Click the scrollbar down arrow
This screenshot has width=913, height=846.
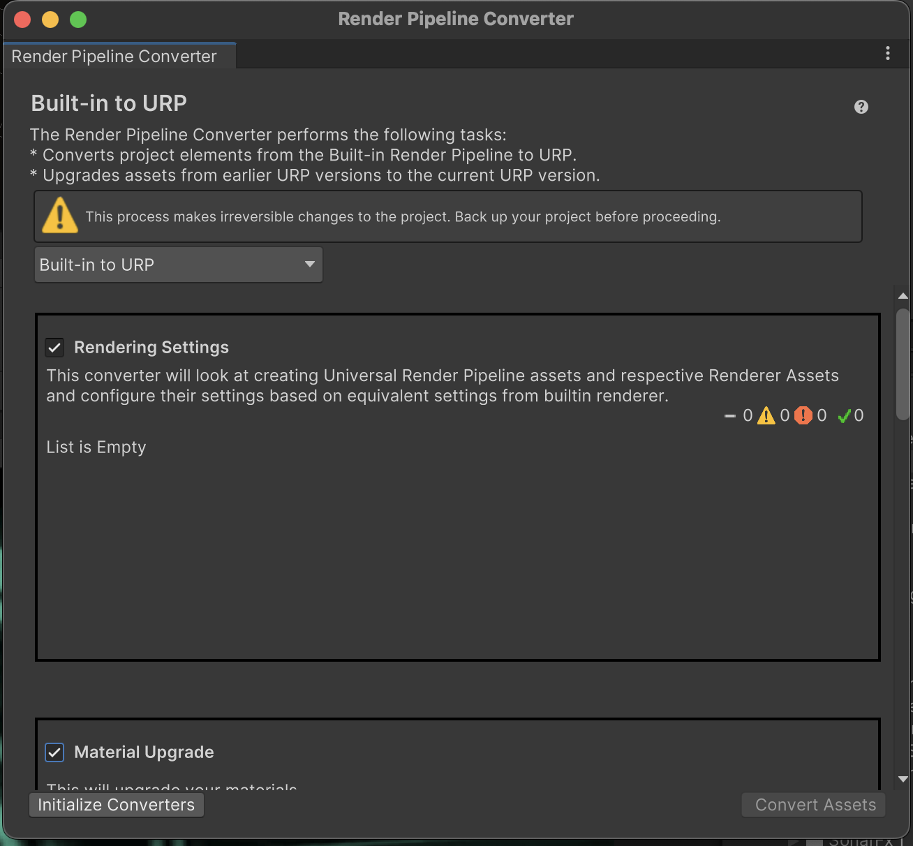coord(903,779)
